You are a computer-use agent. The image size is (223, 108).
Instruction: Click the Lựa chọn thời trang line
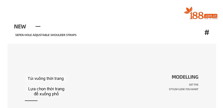pyautogui.click(x=46, y=89)
